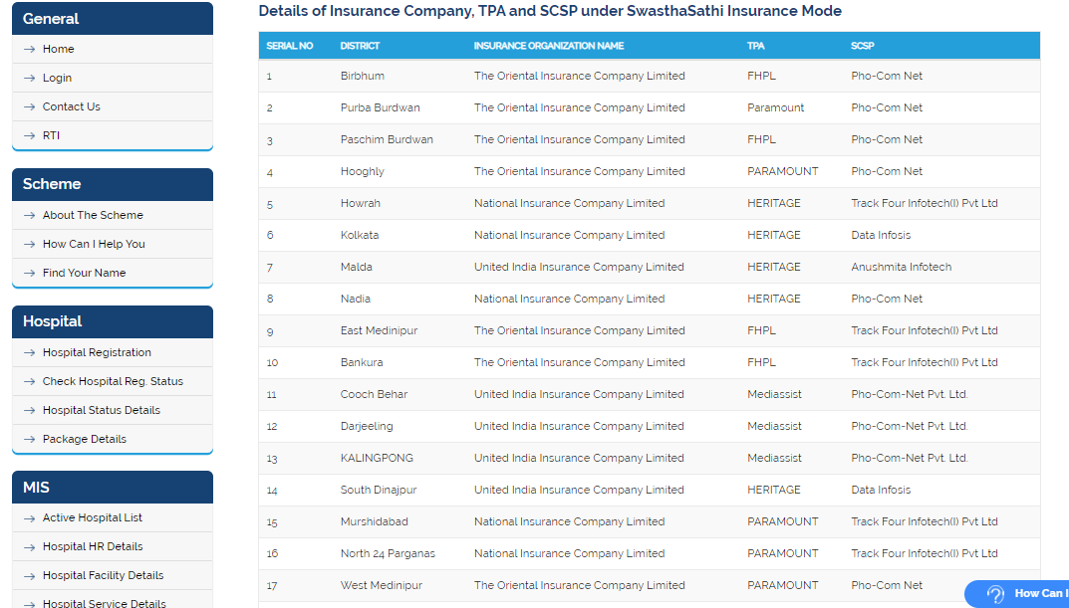Click the DISTRICT column header
1069x608 pixels.
tap(360, 46)
